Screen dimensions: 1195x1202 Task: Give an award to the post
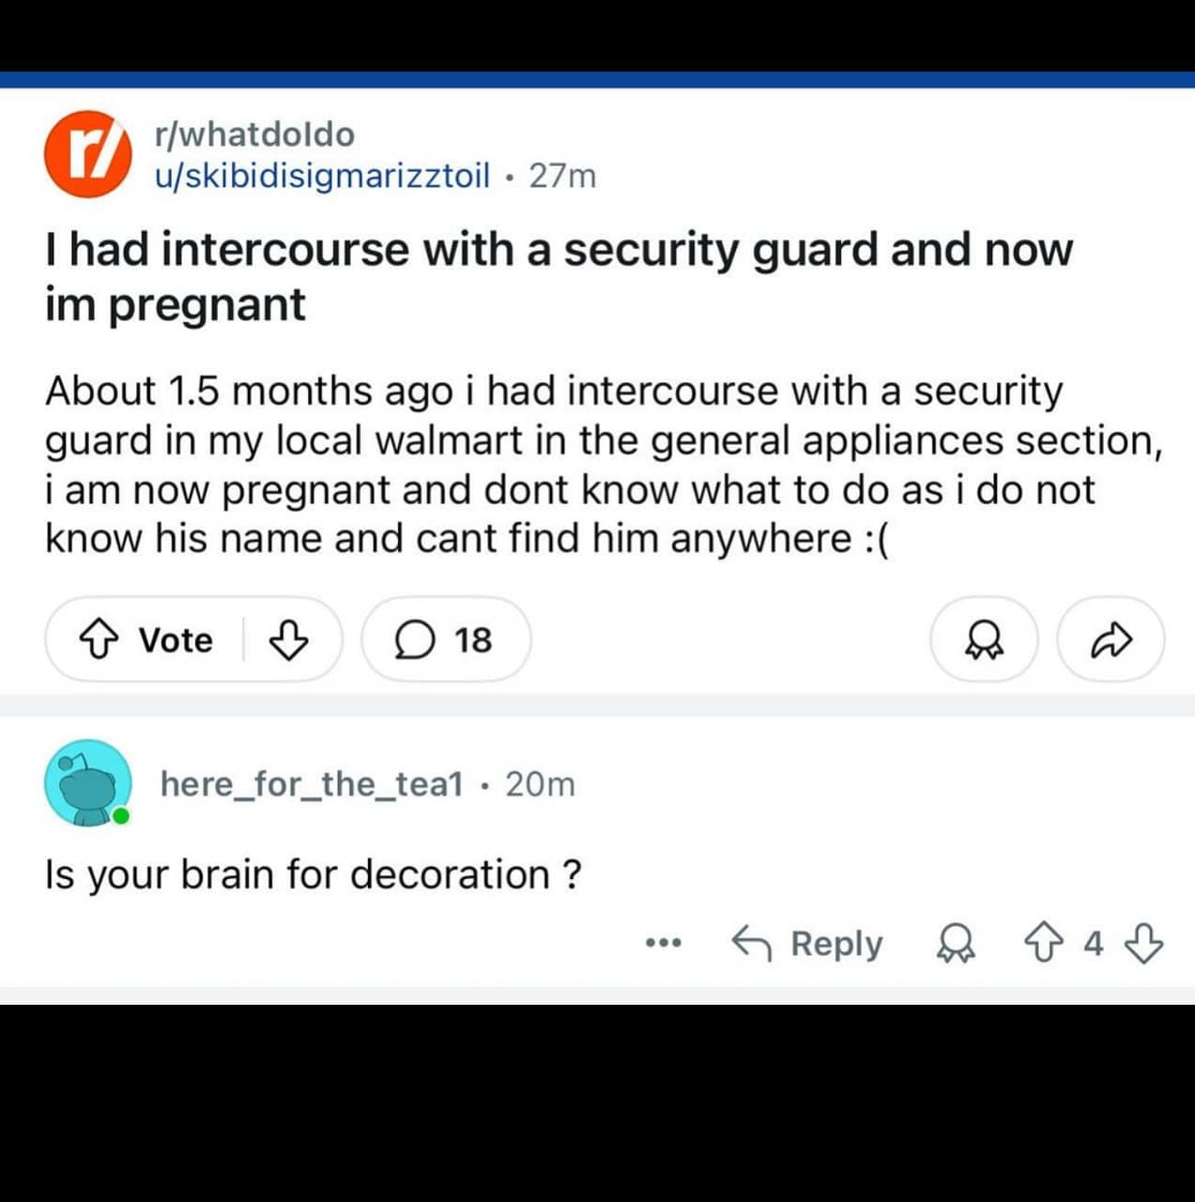984,640
